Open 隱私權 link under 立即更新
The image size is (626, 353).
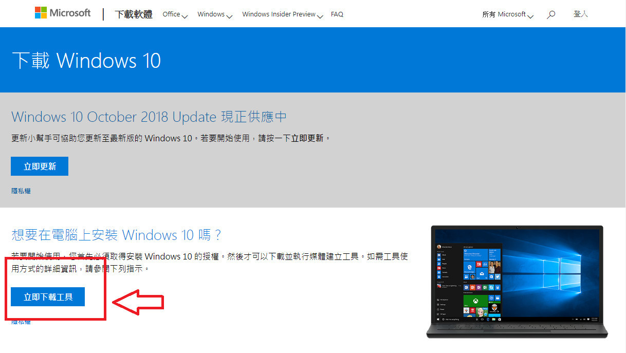pos(21,191)
